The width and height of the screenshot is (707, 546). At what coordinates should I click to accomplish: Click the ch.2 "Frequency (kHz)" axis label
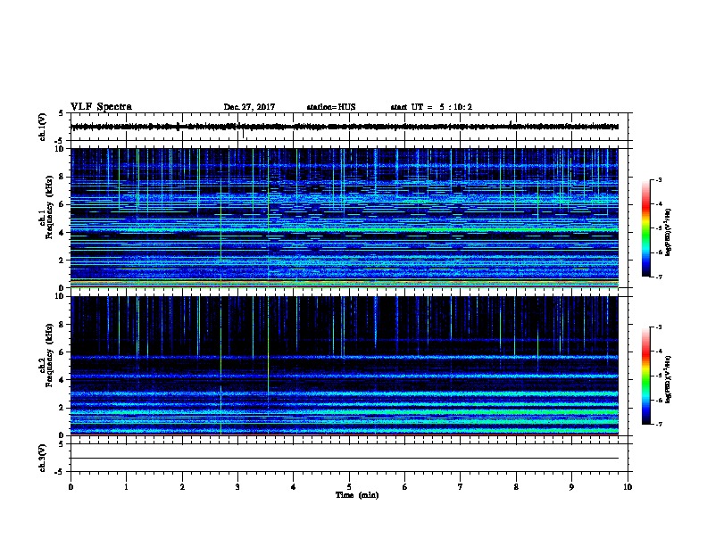pyautogui.click(x=49, y=355)
